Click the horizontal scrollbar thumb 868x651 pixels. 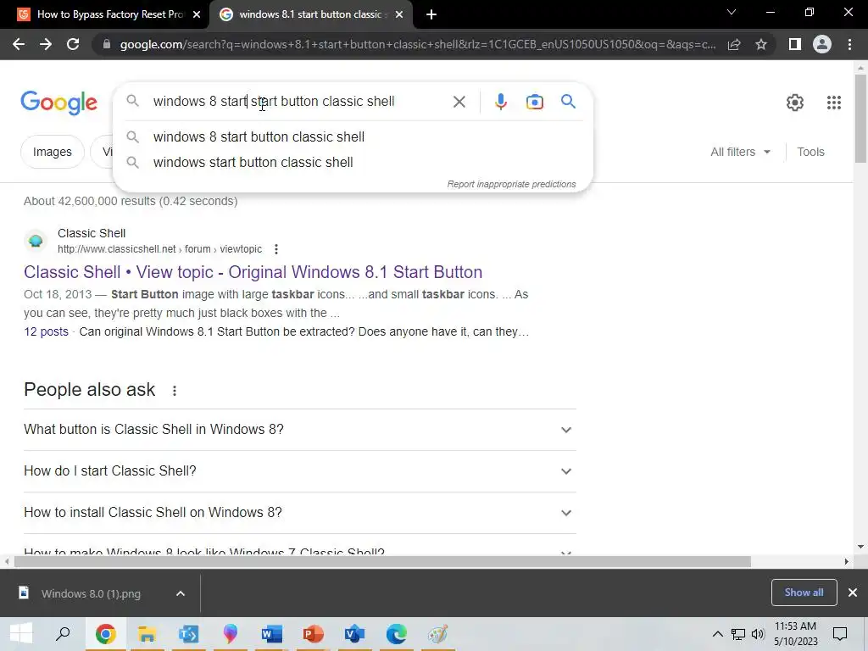tap(382, 561)
